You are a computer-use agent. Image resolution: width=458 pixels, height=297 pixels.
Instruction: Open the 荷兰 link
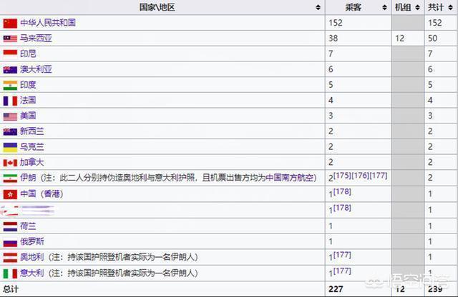click(x=28, y=226)
